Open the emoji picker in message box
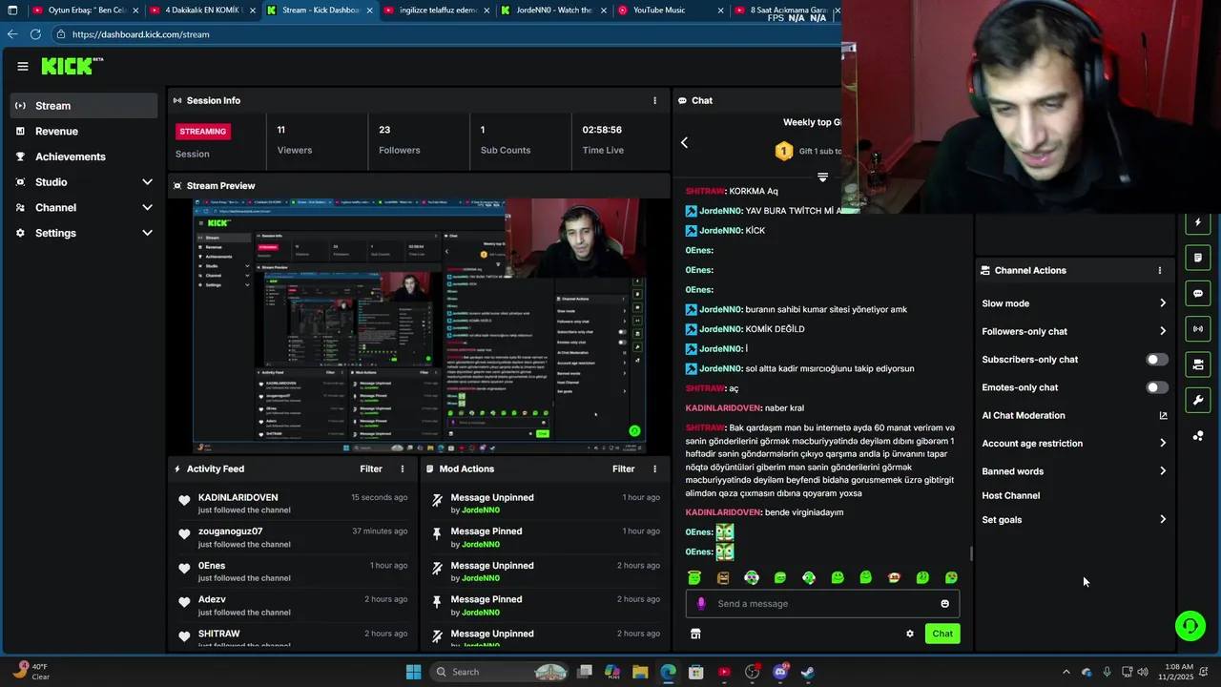 click(x=945, y=603)
